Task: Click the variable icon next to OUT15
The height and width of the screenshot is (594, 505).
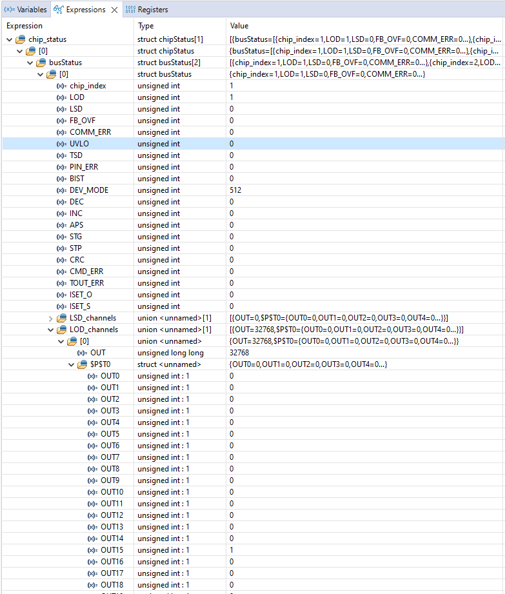Action: (92, 550)
